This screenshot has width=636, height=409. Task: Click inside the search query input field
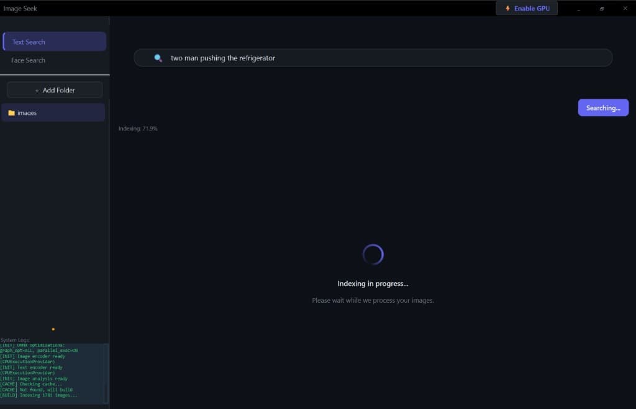point(373,57)
